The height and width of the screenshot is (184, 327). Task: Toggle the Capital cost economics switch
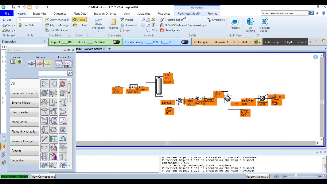[116, 42]
